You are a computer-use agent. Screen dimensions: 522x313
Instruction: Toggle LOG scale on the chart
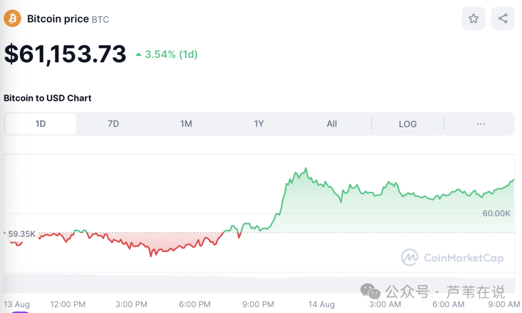[407, 124]
